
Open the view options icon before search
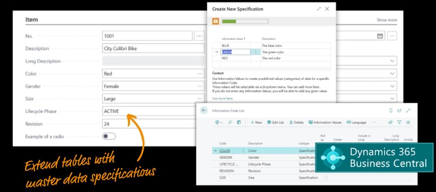(x=219, y=122)
